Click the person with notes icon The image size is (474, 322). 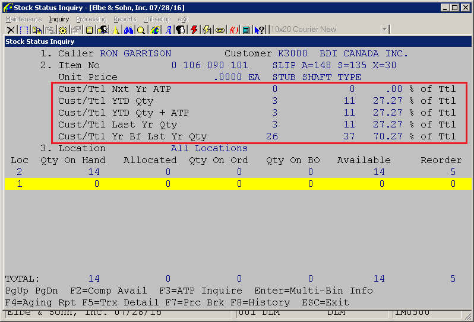[x=103, y=30]
